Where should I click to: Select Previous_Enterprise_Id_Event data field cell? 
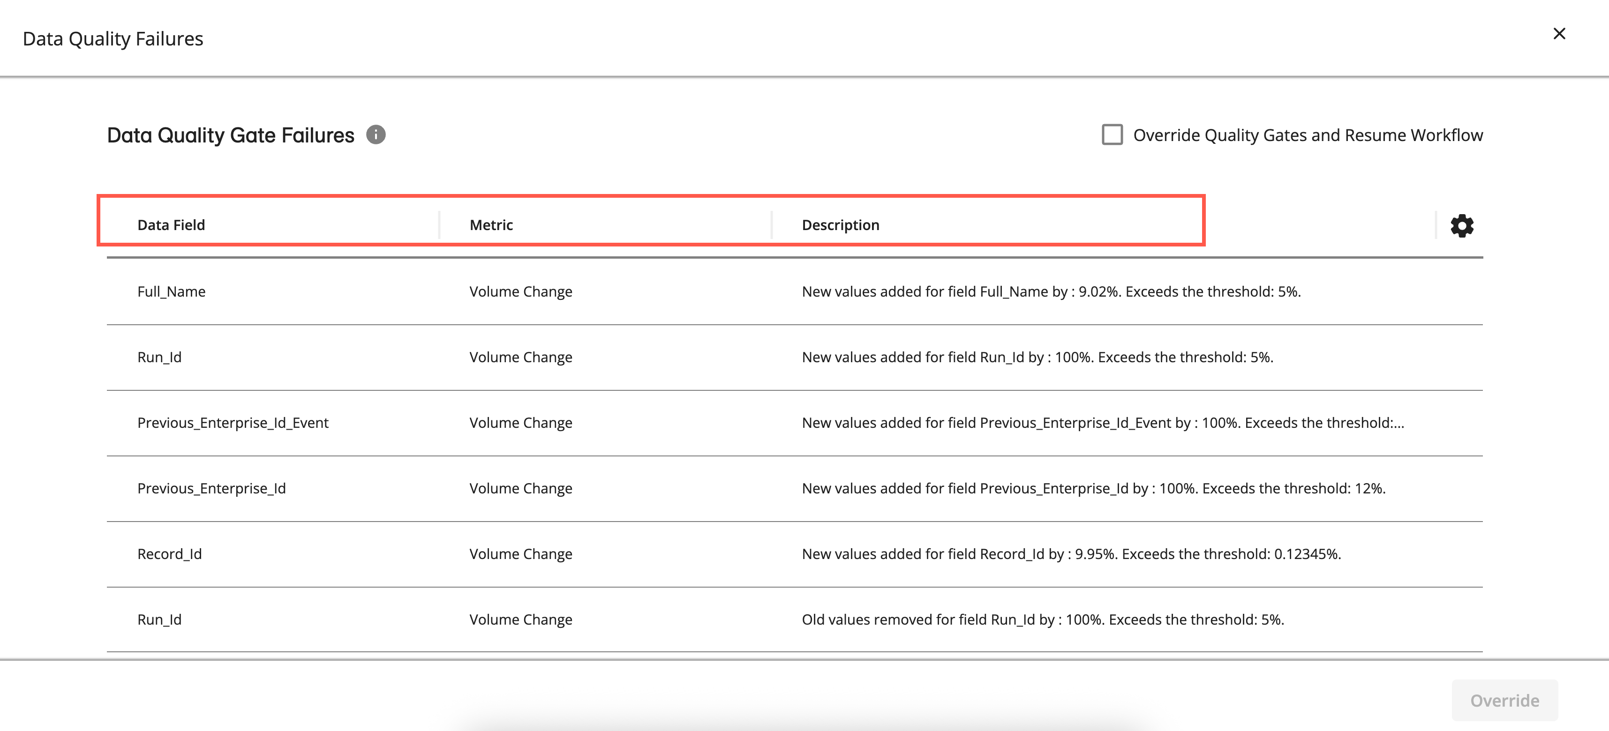coord(233,423)
